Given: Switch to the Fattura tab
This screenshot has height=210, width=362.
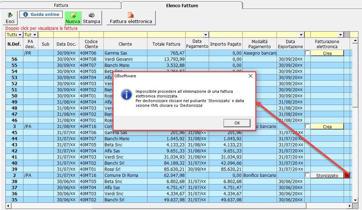Looking at the screenshot, I should 61,5.
